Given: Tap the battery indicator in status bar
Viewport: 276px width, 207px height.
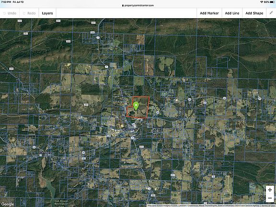Looking at the screenshot, I should pos(272,2).
